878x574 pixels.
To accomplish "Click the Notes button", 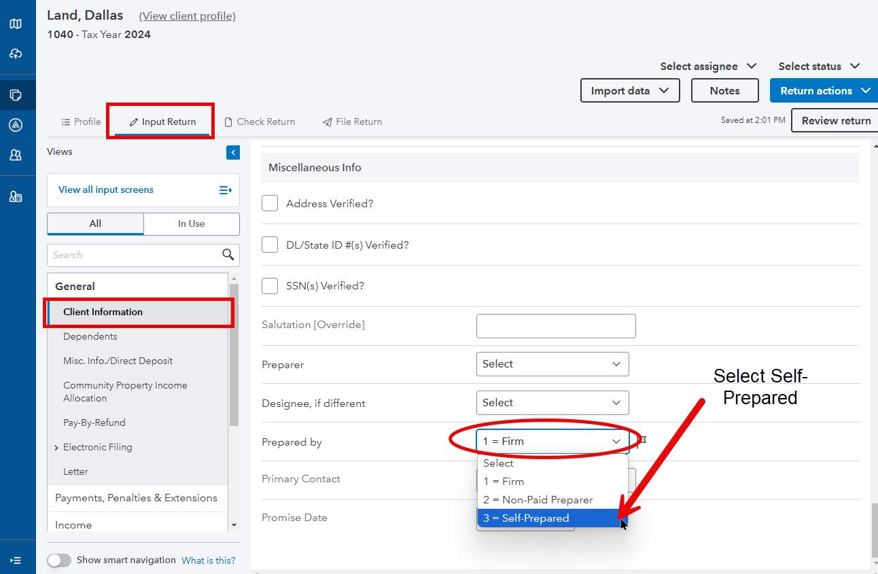I will [x=725, y=90].
